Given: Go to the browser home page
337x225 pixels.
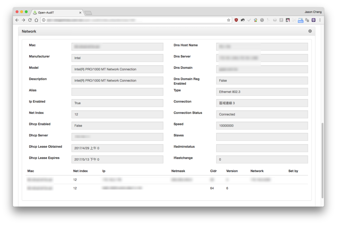Looking at the screenshot, I should (x=36, y=20).
